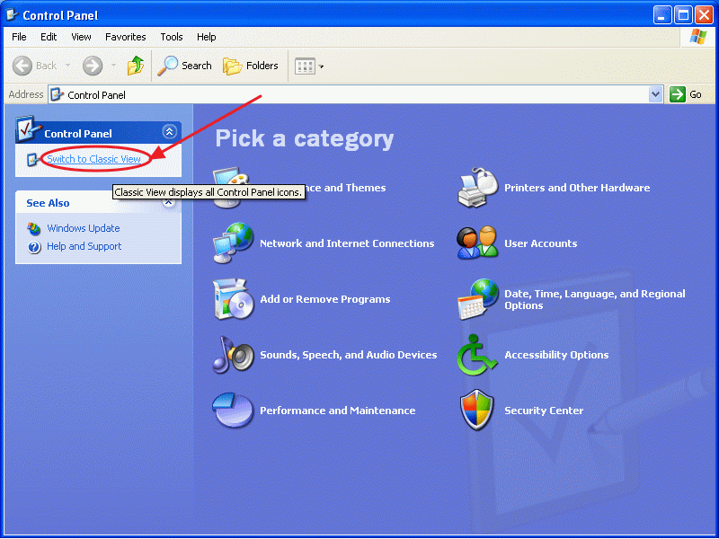Select User Accounts category text
Screen dimensions: 719x539
(x=541, y=243)
